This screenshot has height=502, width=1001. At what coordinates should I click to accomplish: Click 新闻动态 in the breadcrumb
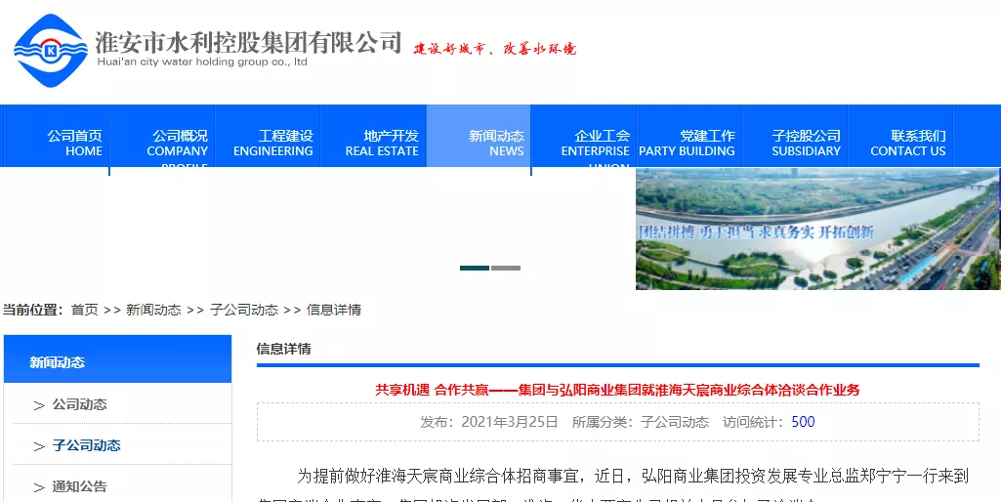coord(153,310)
